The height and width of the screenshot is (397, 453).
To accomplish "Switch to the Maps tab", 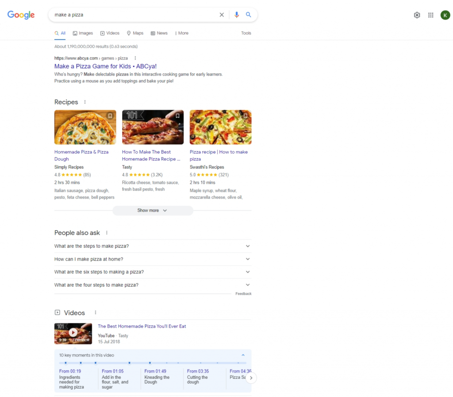I will pos(135,33).
